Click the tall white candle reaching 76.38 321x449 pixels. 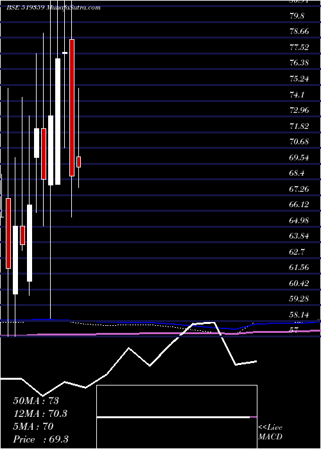coord(58,121)
